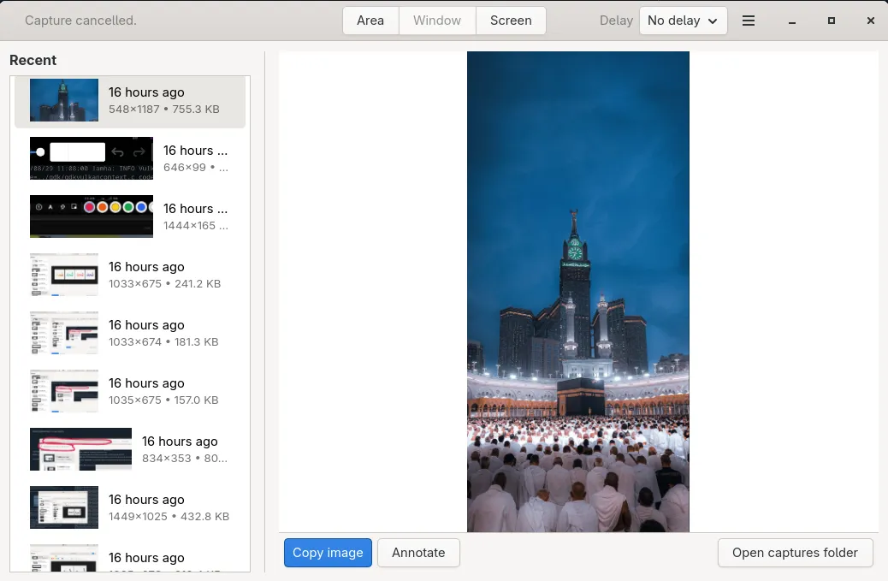Open the Delay dropdown showing No delay
Image resolution: width=888 pixels, height=581 pixels.
pyautogui.click(x=683, y=21)
